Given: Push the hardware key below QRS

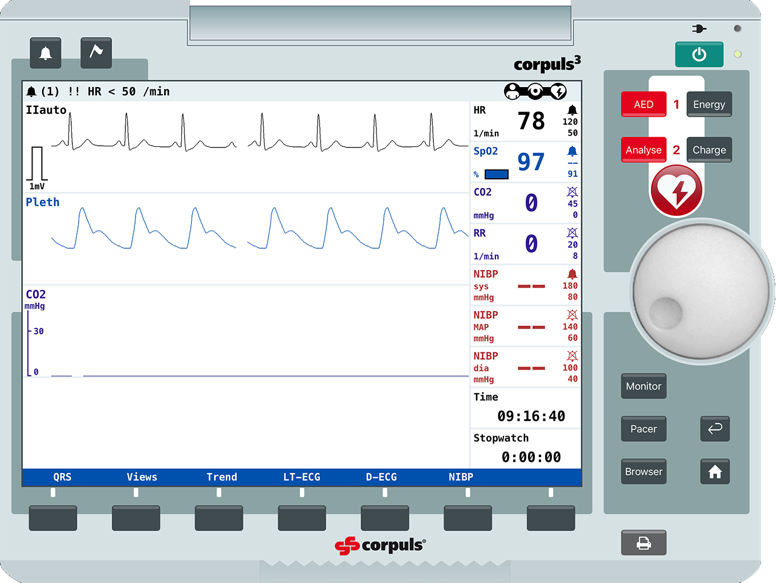Looking at the screenshot, I should coord(53,518).
